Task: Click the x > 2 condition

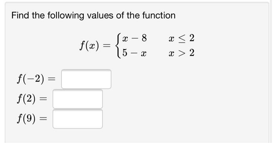Action: point(182,53)
